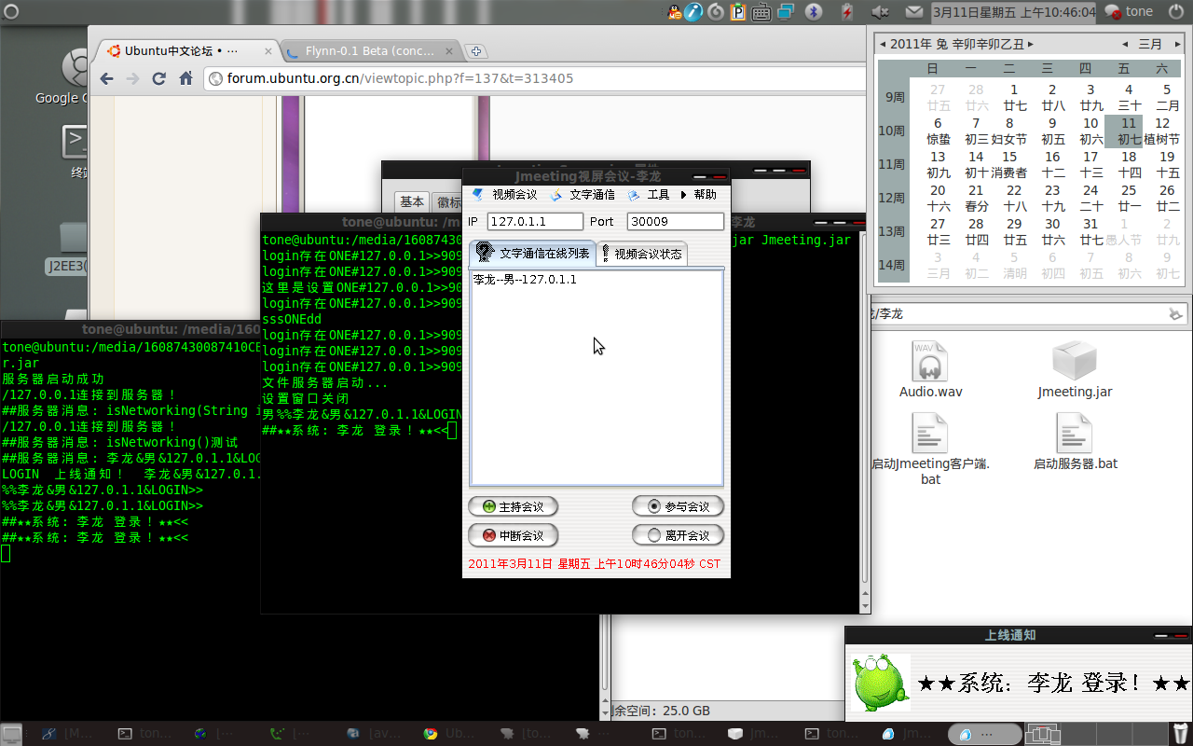Click the file manager location field's clear icon
The height and width of the screenshot is (746, 1193).
tap(1176, 313)
